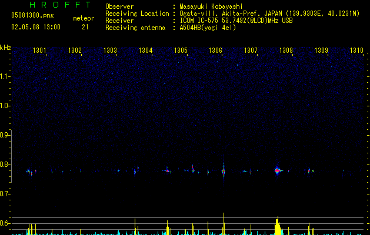Click the HROFFT title text
The height and width of the screenshot is (235, 370).
60,5
